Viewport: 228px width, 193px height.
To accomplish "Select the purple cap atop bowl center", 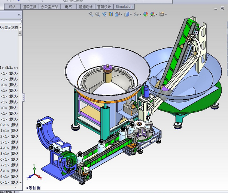I will tap(107, 68).
